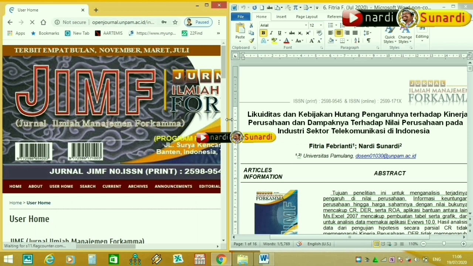Bookmark this page with star icon
Screen dimensions: 473x266
(175, 22)
